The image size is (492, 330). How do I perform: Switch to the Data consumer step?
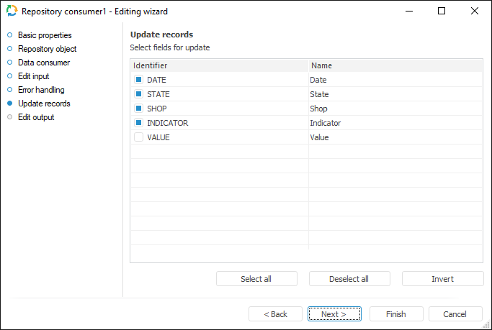click(44, 63)
